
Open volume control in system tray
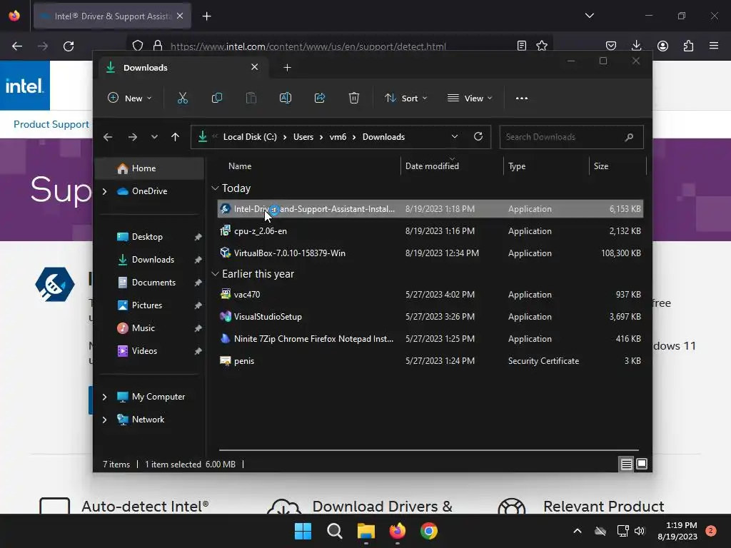click(640, 531)
